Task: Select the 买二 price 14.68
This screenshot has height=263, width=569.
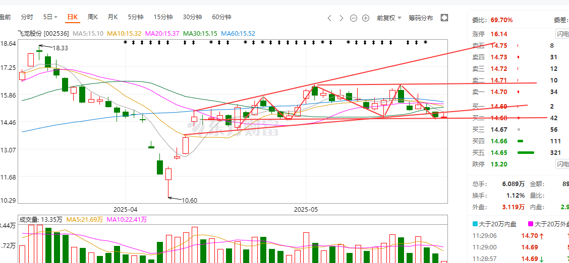Action: point(498,118)
